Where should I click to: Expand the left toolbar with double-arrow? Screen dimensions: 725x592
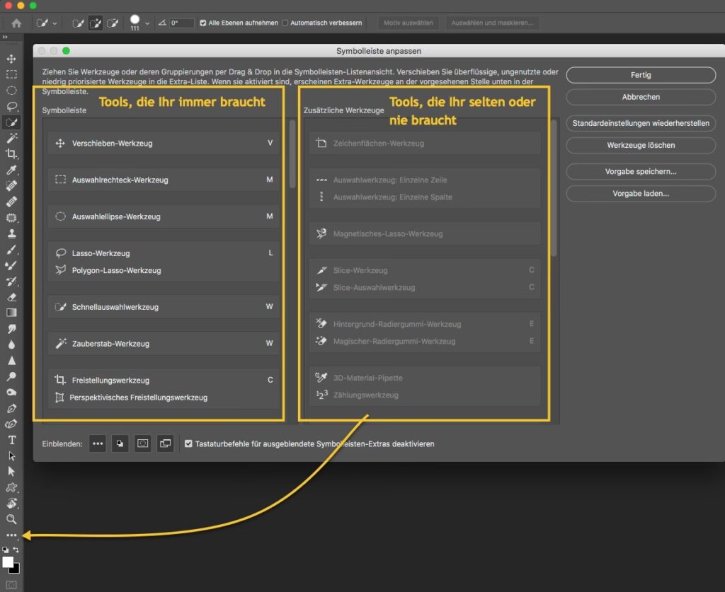[6, 37]
